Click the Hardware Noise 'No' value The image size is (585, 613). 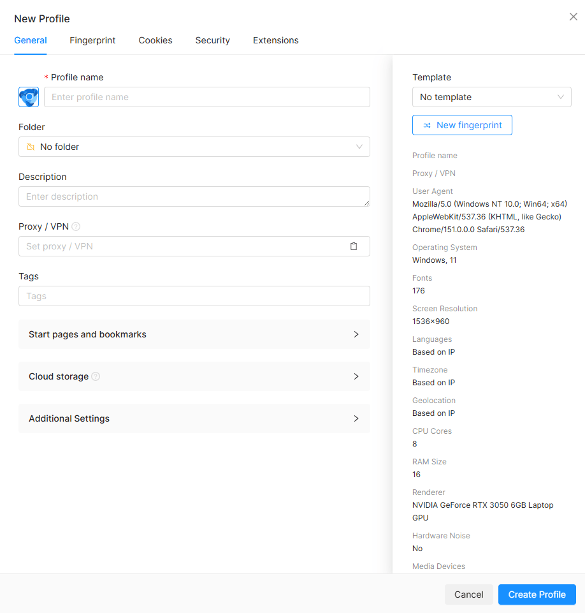pos(417,549)
